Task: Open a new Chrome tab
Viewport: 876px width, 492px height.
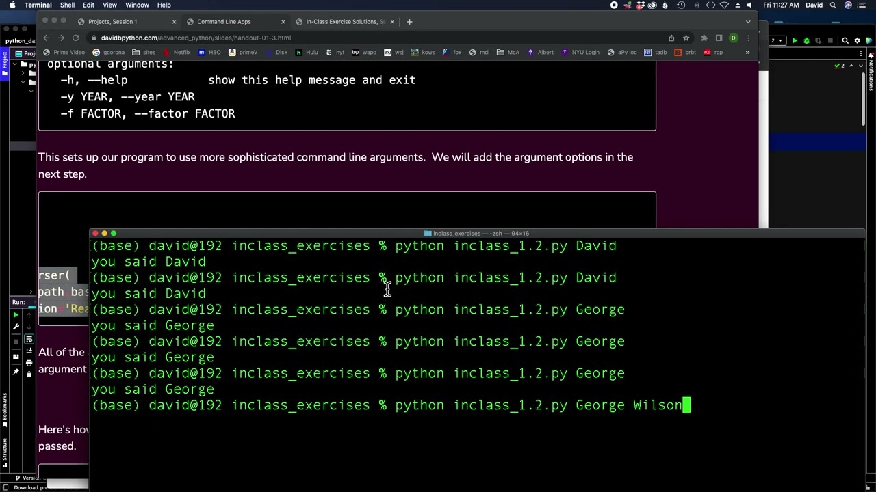Action: click(409, 22)
